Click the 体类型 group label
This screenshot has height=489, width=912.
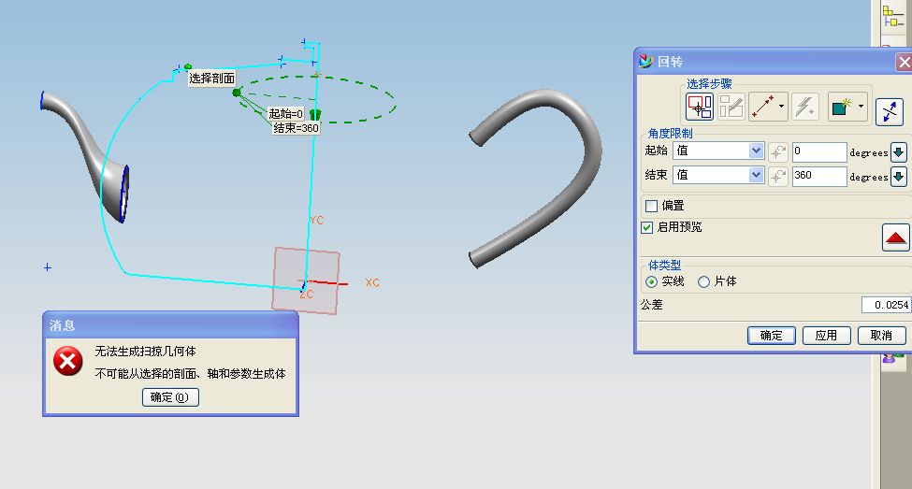pos(664,266)
